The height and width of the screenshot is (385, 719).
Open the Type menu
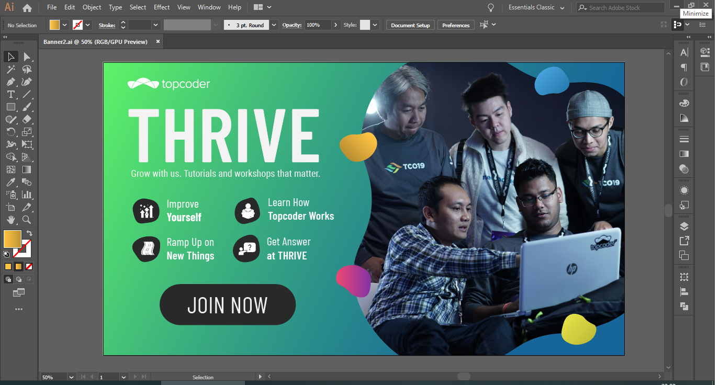click(x=115, y=7)
